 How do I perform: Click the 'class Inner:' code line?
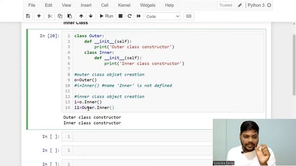99,52
